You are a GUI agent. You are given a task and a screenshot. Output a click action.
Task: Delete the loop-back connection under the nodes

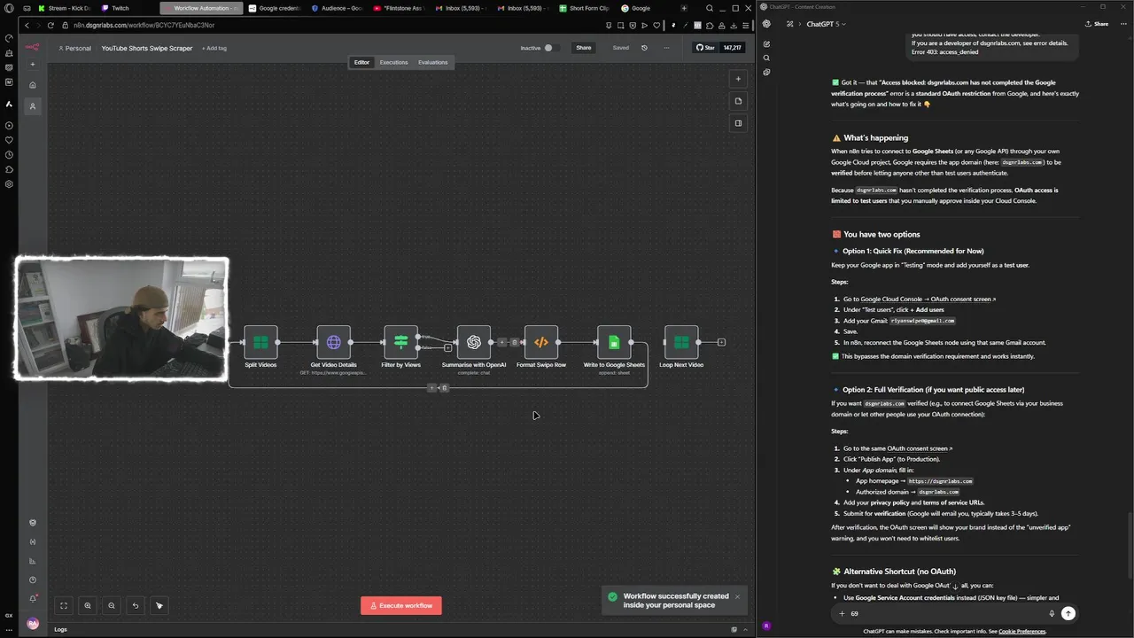click(x=444, y=387)
